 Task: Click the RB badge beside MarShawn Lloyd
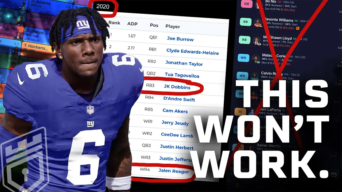244,40
